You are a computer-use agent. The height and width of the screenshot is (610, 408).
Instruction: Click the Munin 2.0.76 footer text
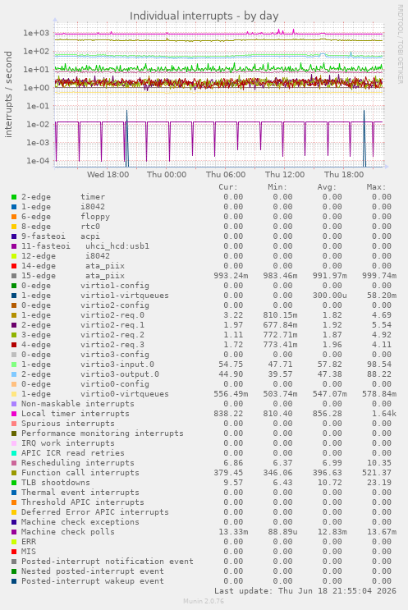tap(204, 601)
